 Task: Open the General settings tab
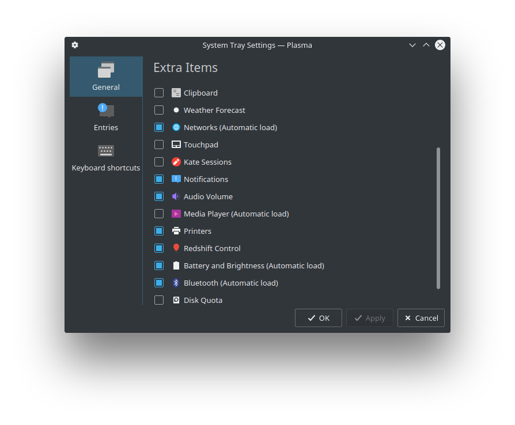(x=106, y=77)
